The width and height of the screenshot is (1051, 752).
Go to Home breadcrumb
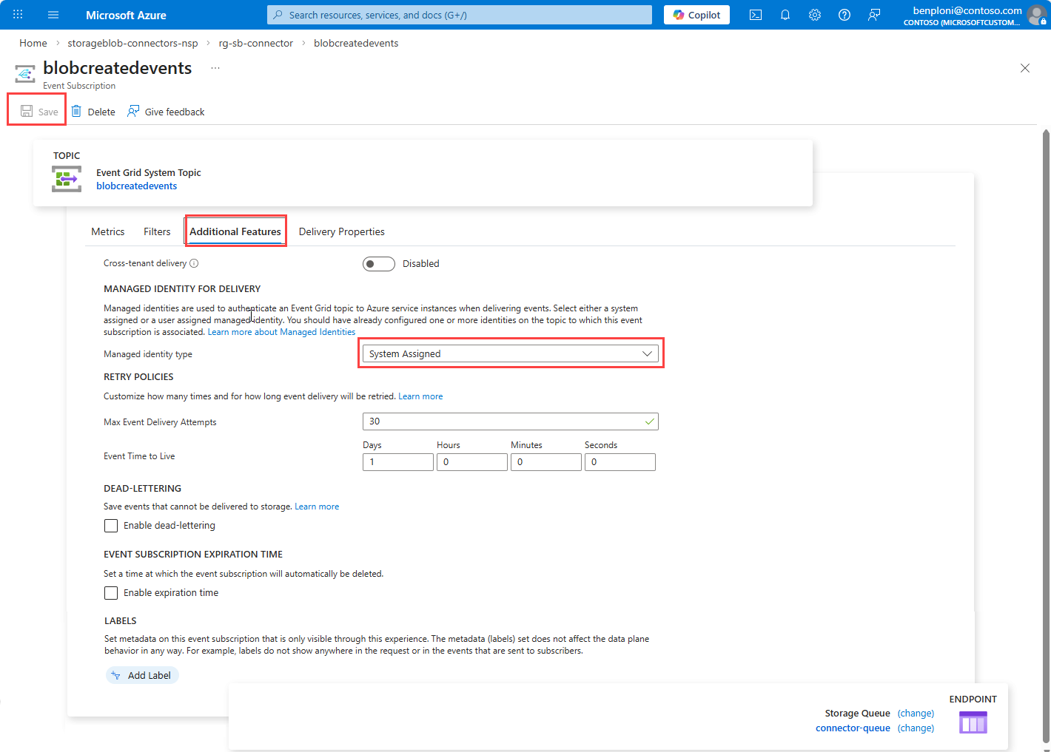(x=33, y=43)
